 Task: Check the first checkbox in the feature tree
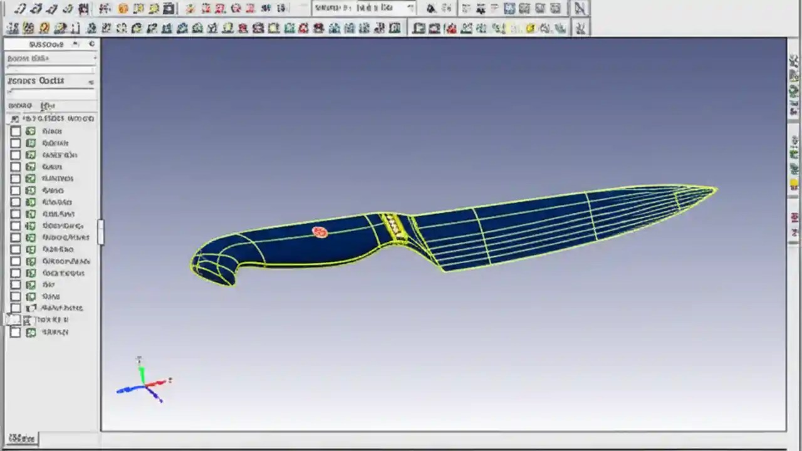(16, 131)
